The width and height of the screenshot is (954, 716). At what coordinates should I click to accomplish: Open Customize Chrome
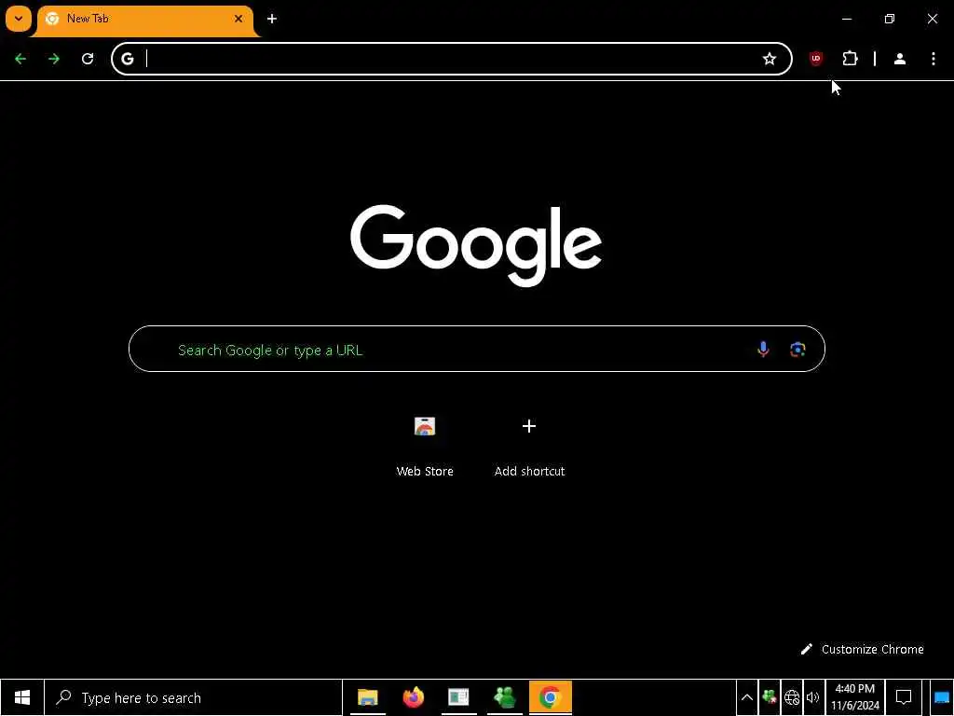862,650
